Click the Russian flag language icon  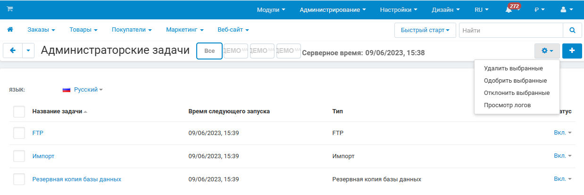click(67, 89)
